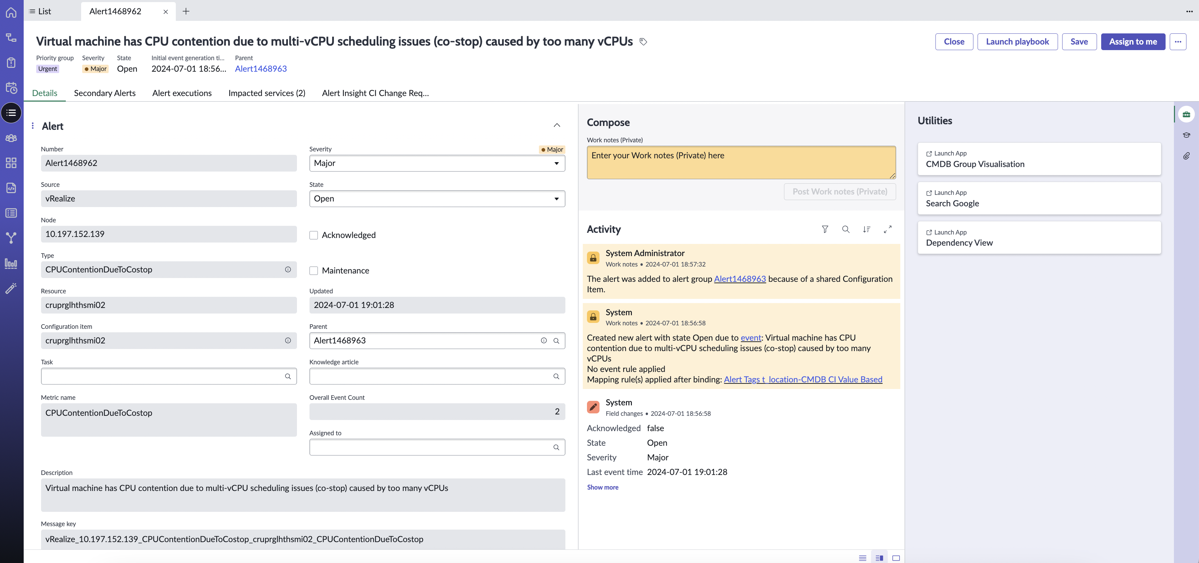Click the Close button
The width and height of the screenshot is (1199, 563).
(x=954, y=42)
